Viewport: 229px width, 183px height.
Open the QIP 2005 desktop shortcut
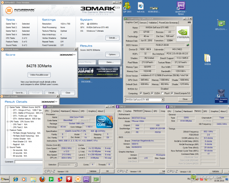pyautogui.click(x=127, y=7)
